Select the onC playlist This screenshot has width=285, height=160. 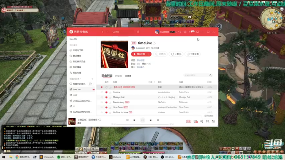point(75,95)
